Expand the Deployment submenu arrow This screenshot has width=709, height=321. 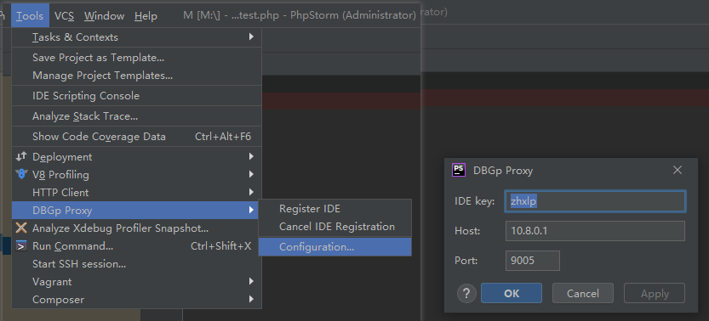click(251, 156)
